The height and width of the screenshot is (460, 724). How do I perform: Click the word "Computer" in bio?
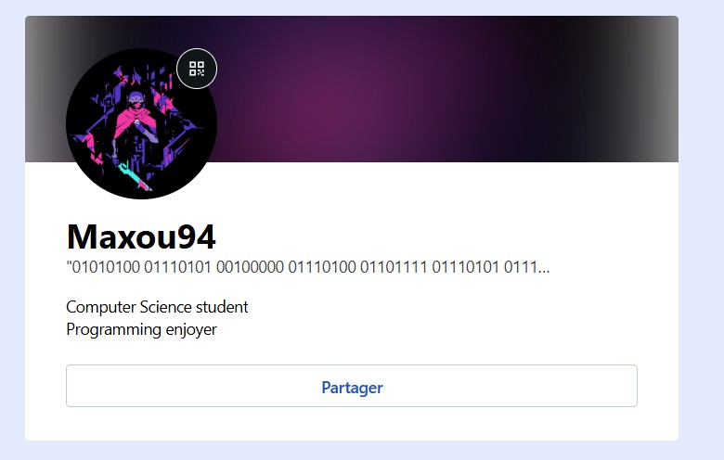point(101,307)
